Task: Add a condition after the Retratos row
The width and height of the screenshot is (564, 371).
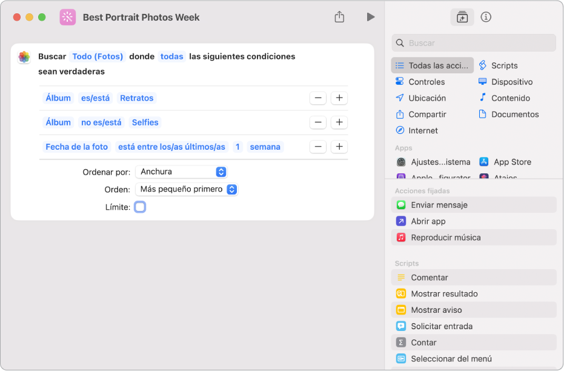Action: coord(339,98)
